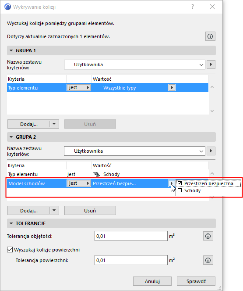The height and width of the screenshot is (291, 243).
Task: Click the Schody stair icon in Grupa 2 criteria
Action: click(97, 174)
